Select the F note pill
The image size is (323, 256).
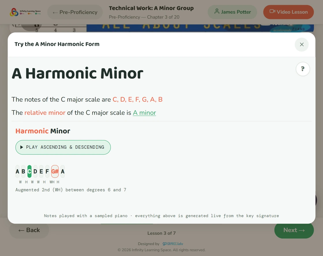47,171
